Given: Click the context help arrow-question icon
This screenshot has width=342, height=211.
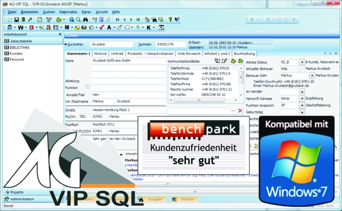Looking at the screenshot, I should point(177,19).
